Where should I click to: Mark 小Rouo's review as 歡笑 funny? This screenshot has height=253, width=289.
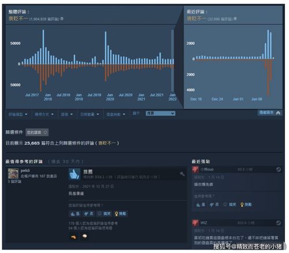coord(229,204)
